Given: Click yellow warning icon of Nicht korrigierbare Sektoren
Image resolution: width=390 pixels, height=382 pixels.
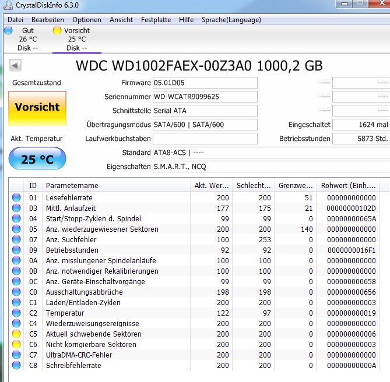Looking at the screenshot, I should (16, 345).
